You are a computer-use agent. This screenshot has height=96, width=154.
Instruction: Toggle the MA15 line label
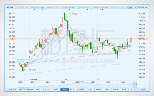pos(53,7)
